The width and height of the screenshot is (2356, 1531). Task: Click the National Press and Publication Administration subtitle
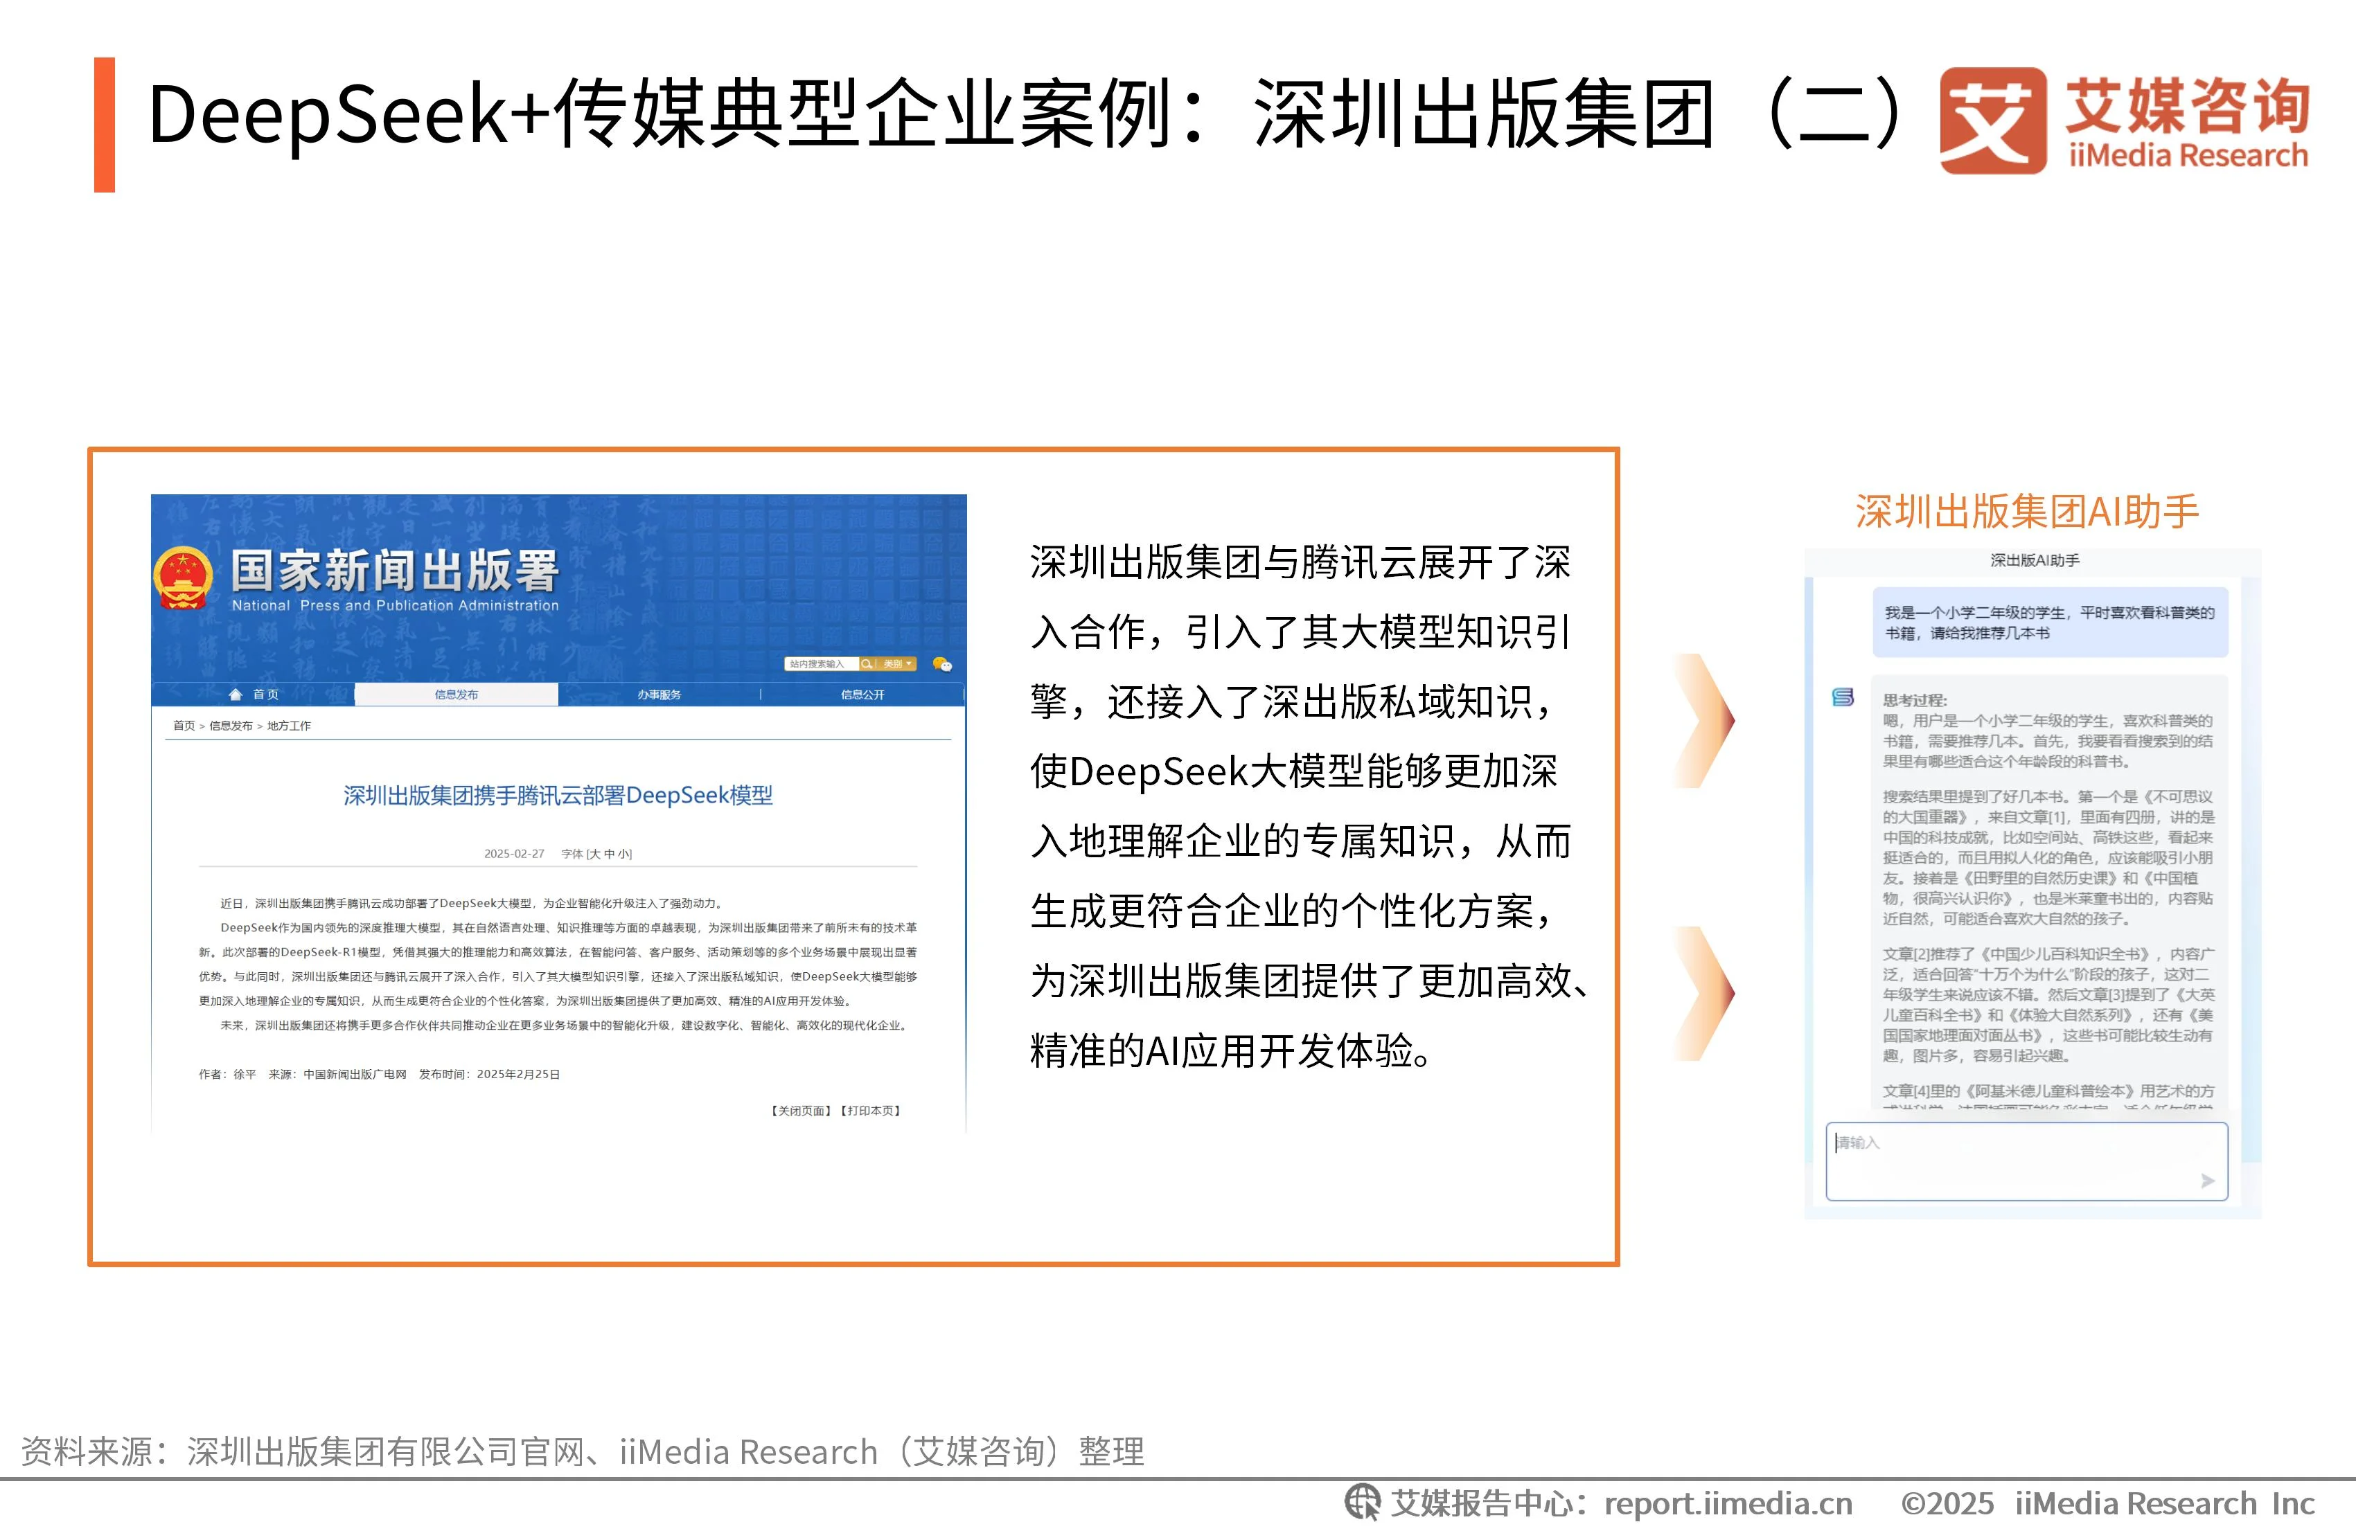395,605
